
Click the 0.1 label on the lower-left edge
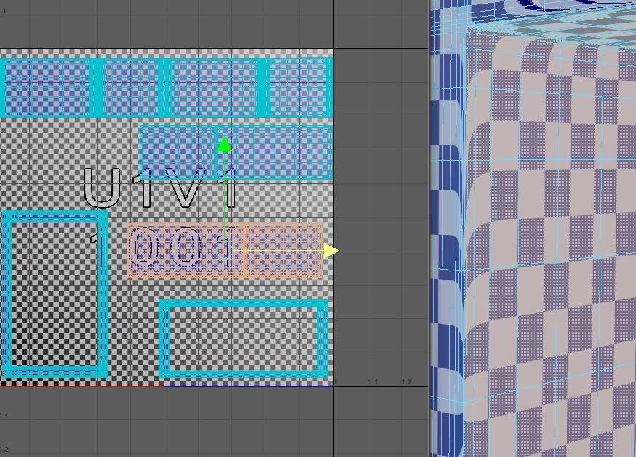click(x=4, y=414)
